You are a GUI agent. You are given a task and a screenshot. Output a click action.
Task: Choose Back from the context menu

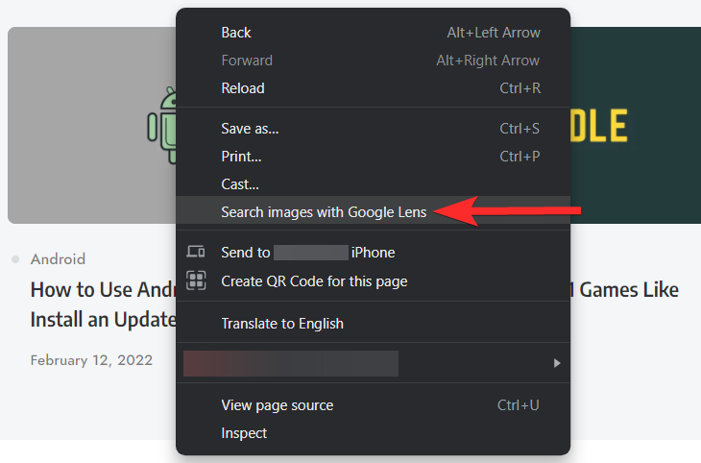click(236, 33)
